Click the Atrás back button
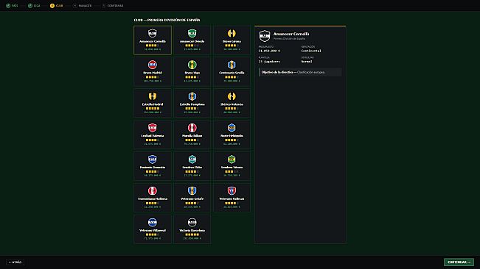 pos(15,262)
